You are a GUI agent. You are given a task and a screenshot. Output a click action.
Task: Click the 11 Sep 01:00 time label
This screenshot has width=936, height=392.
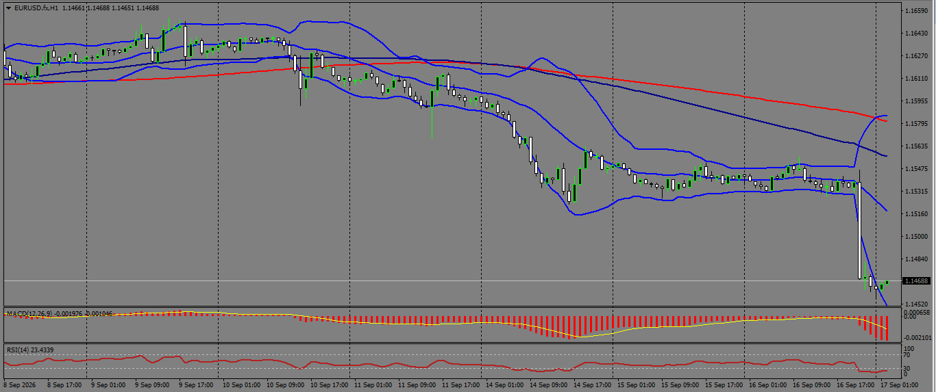tap(373, 385)
